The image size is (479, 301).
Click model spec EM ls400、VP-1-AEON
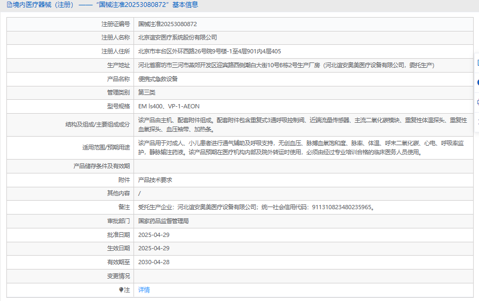click(169, 106)
